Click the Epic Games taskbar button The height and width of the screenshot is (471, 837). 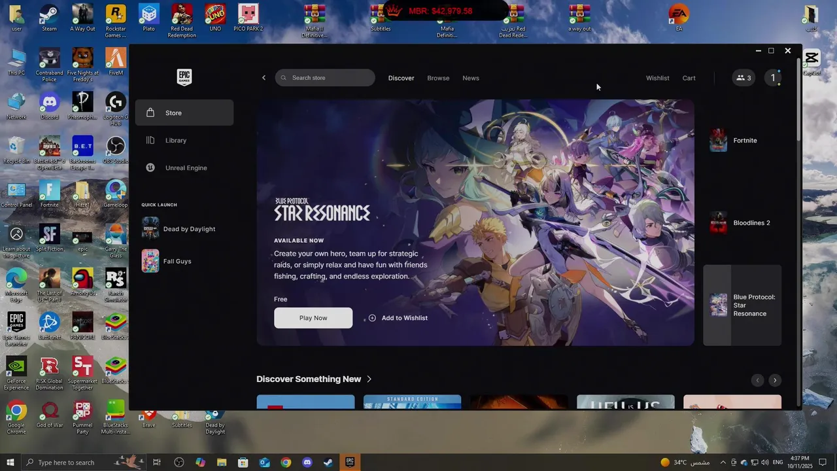[x=350, y=462]
